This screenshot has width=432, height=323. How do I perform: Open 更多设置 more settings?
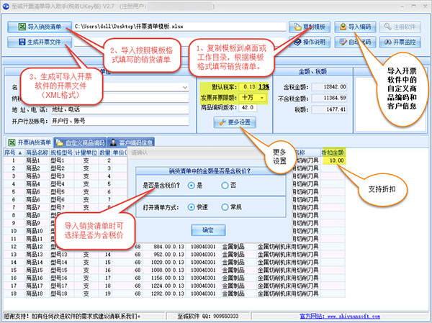pyautogui.click(x=235, y=122)
